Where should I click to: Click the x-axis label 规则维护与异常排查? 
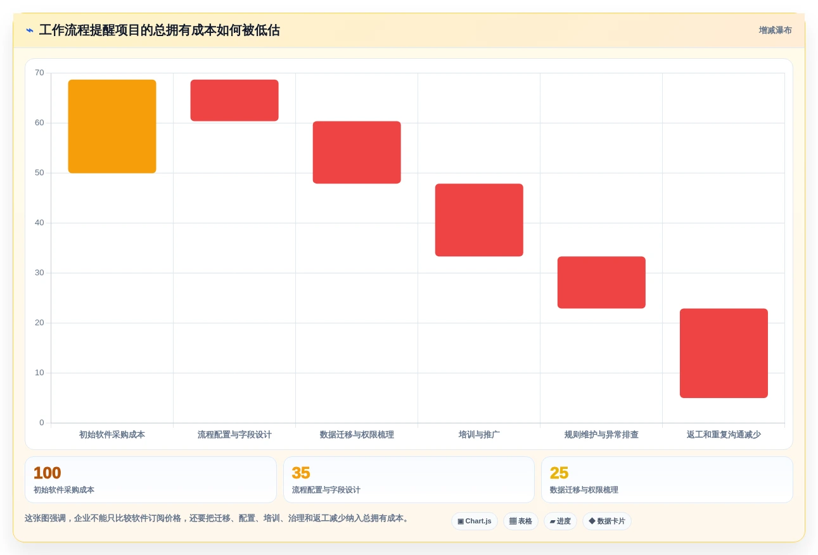[601, 435]
